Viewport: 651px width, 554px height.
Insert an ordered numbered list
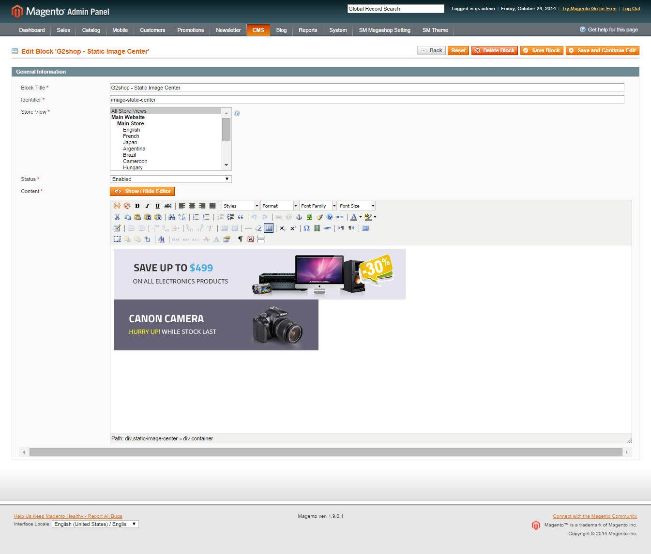tap(206, 217)
